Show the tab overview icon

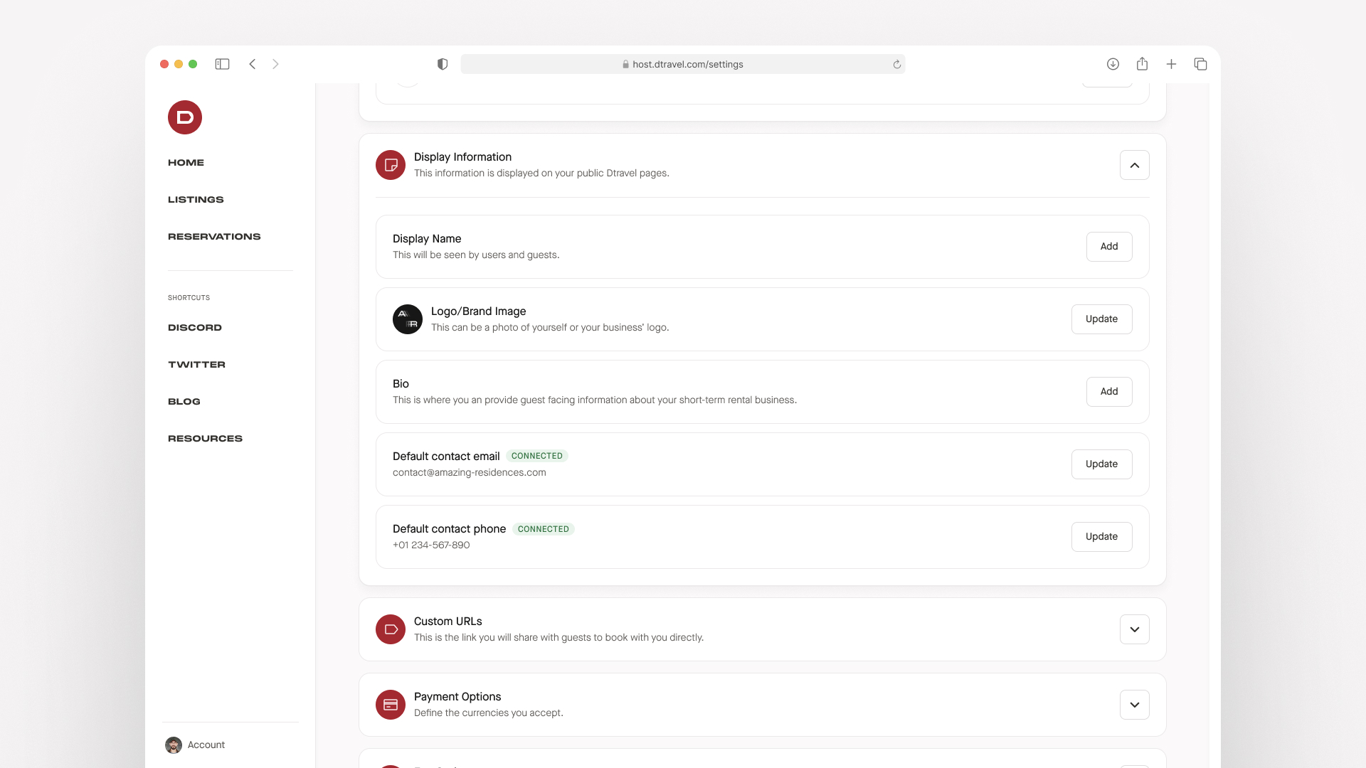[x=1200, y=64]
